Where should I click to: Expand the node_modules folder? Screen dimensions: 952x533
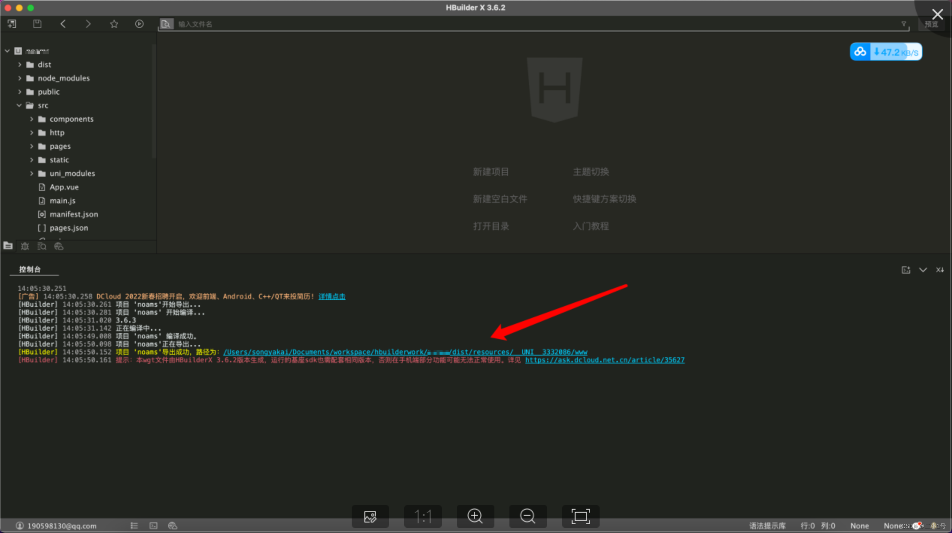coord(20,78)
